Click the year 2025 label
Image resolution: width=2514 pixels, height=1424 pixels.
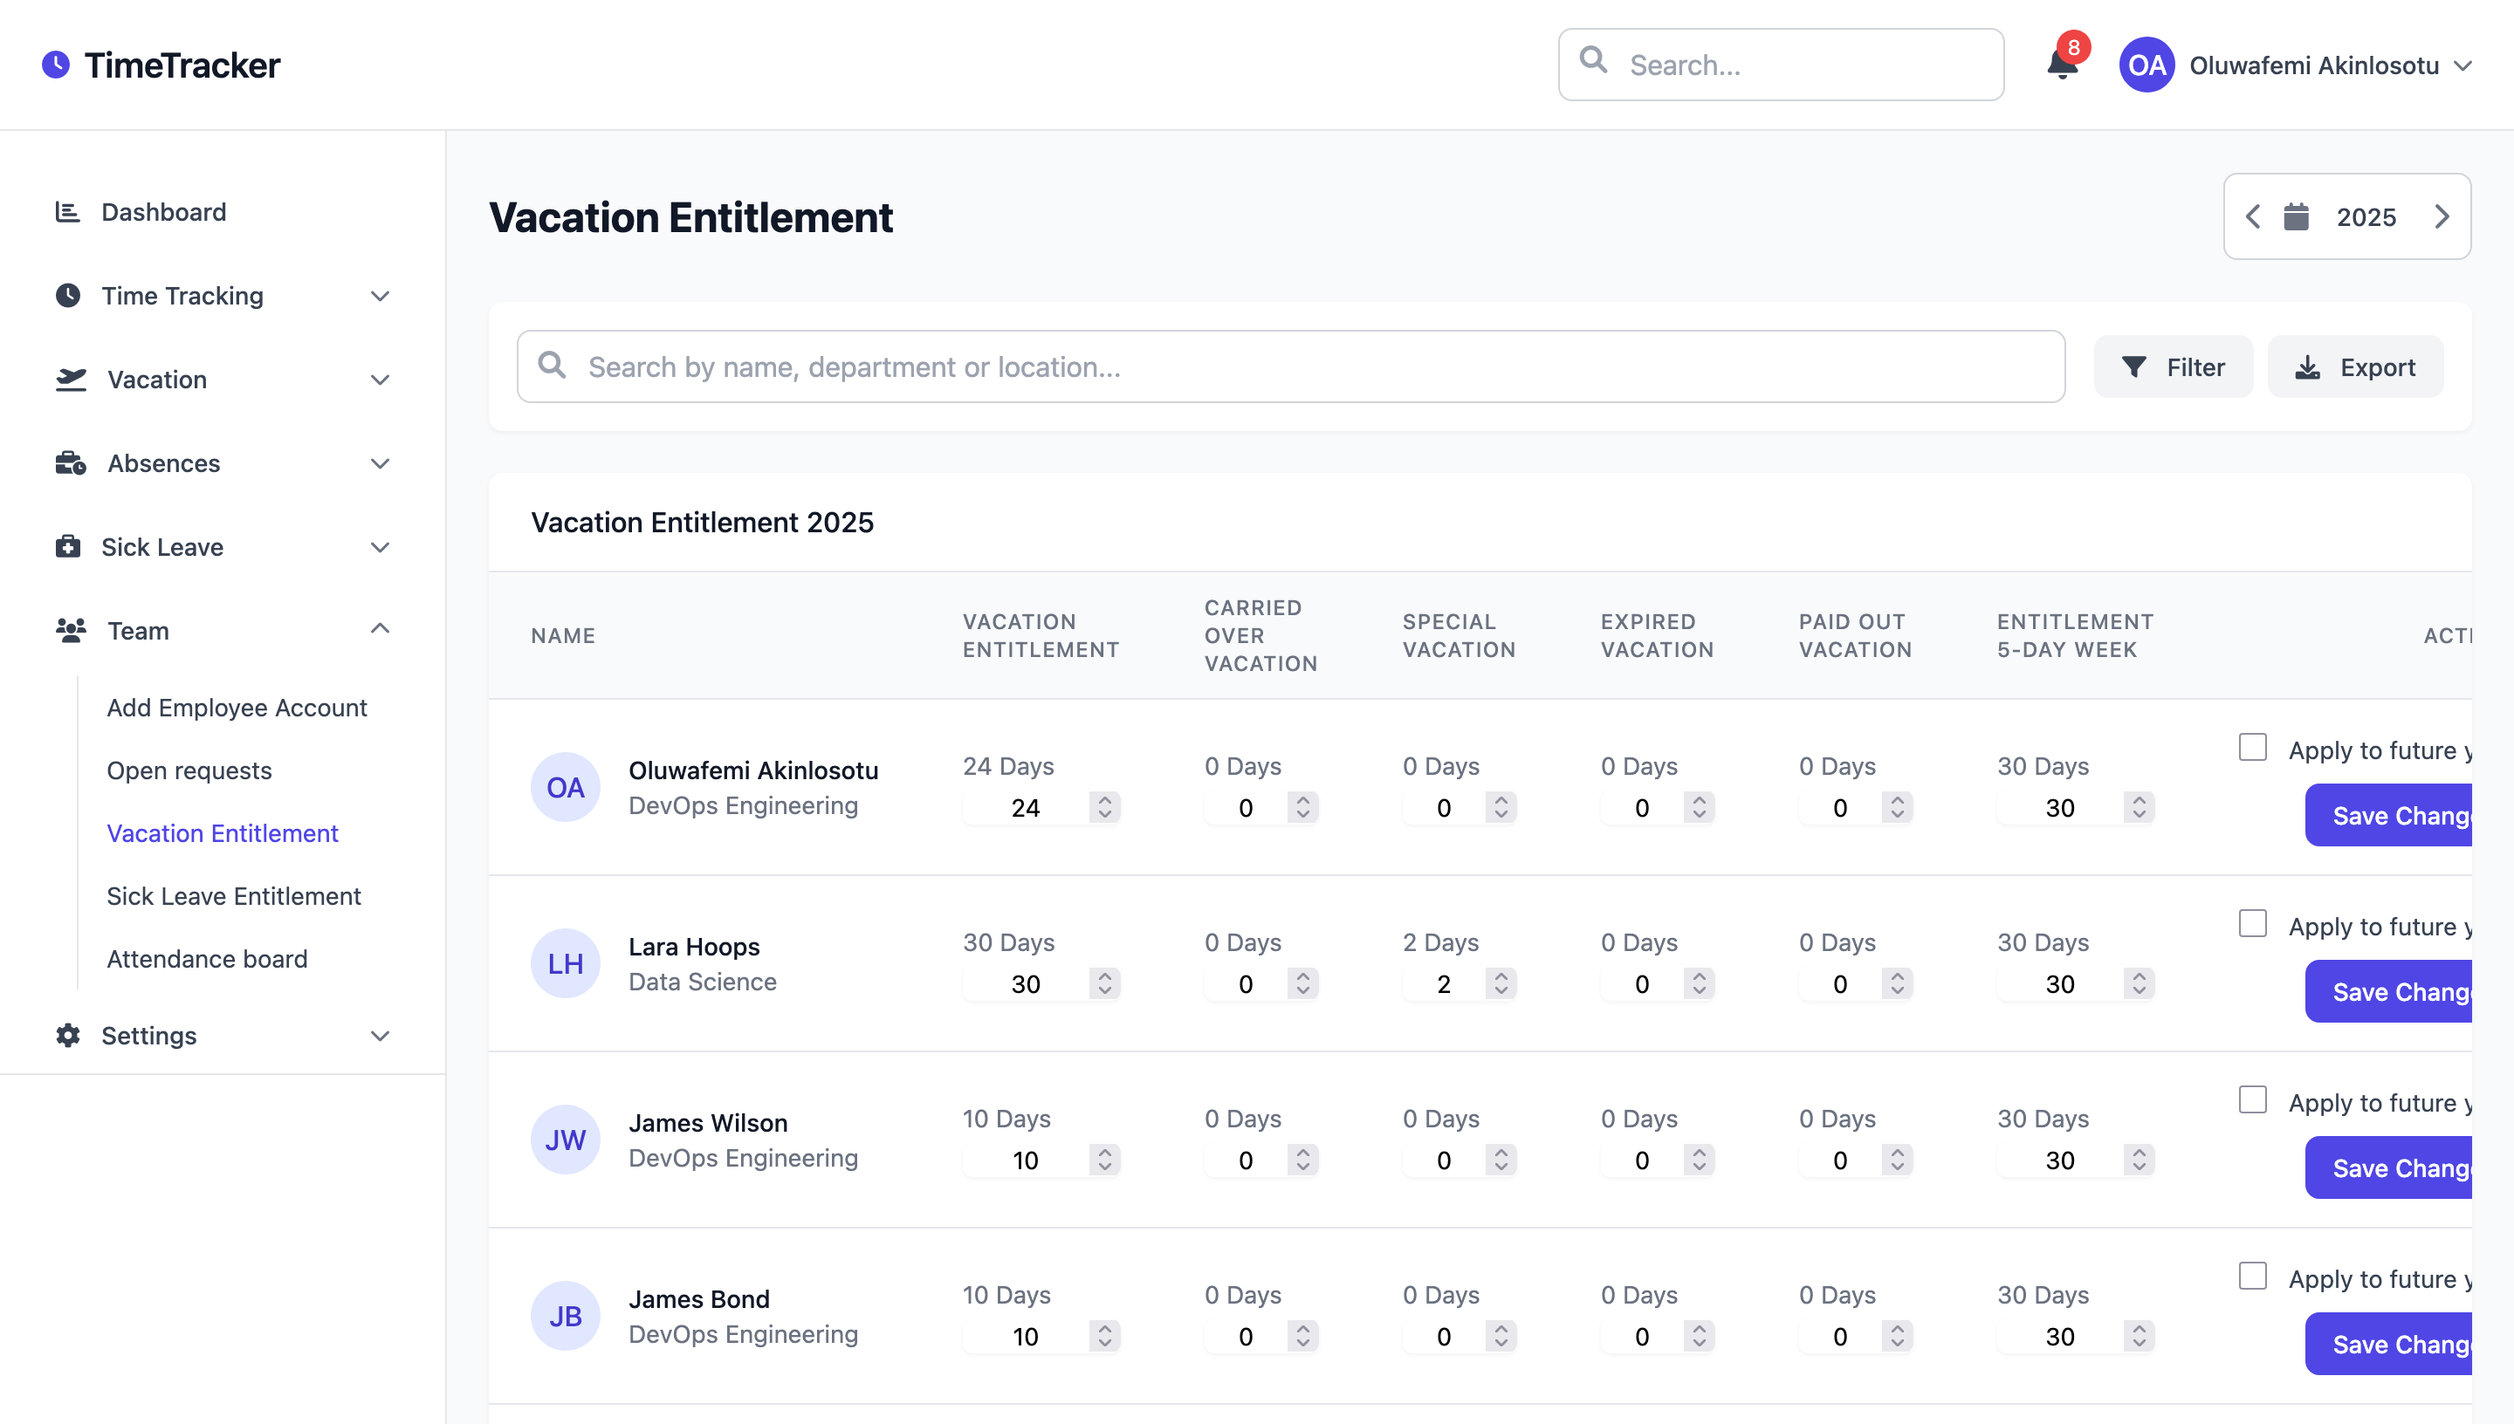tap(2366, 217)
